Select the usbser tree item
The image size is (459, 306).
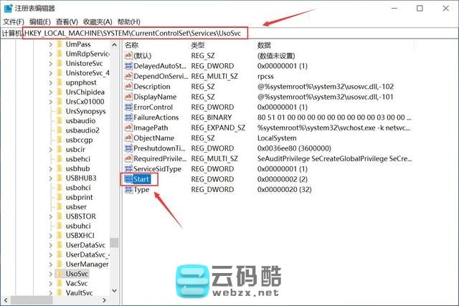click(76, 207)
